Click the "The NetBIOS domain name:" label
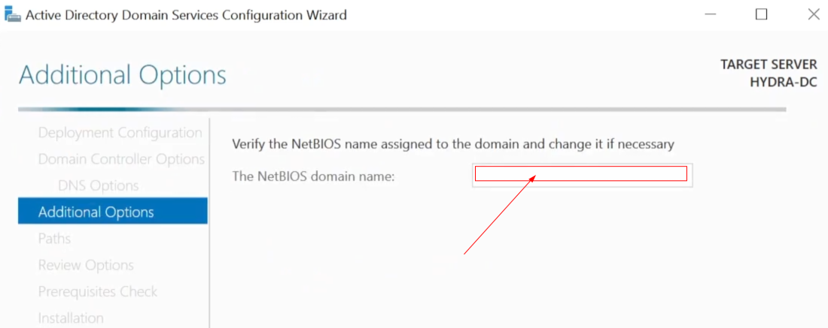The height and width of the screenshot is (328, 828). point(314,176)
